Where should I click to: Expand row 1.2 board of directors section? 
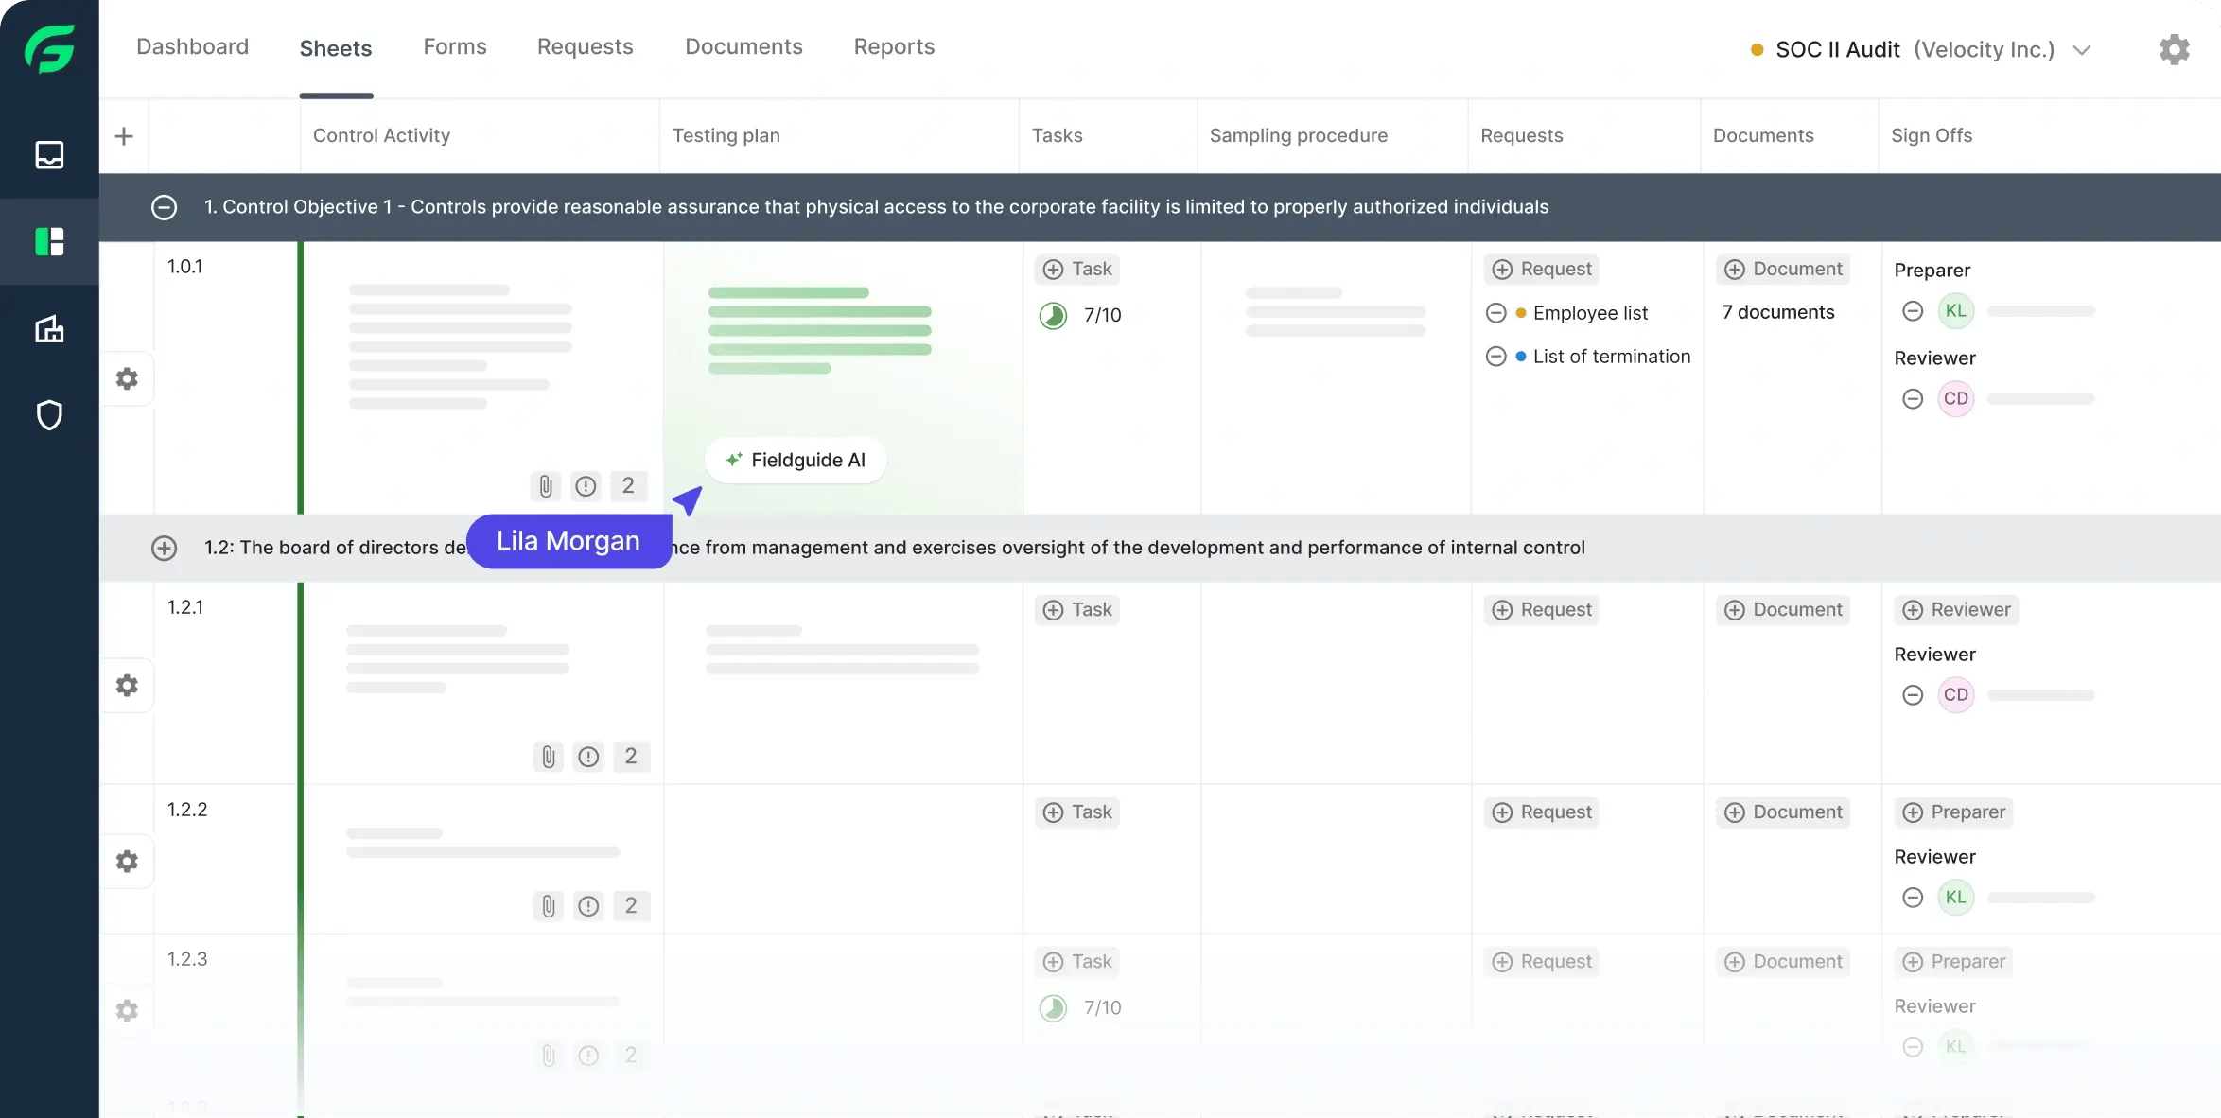(164, 548)
